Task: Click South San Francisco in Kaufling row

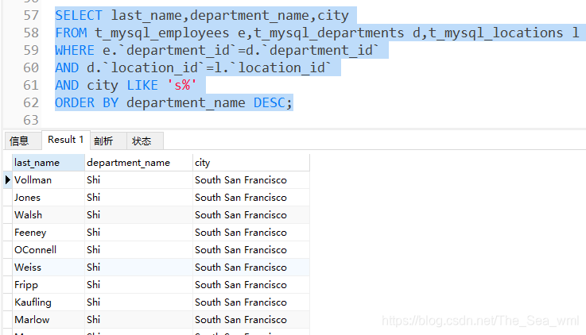Action: pyautogui.click(x=251, y=302)
